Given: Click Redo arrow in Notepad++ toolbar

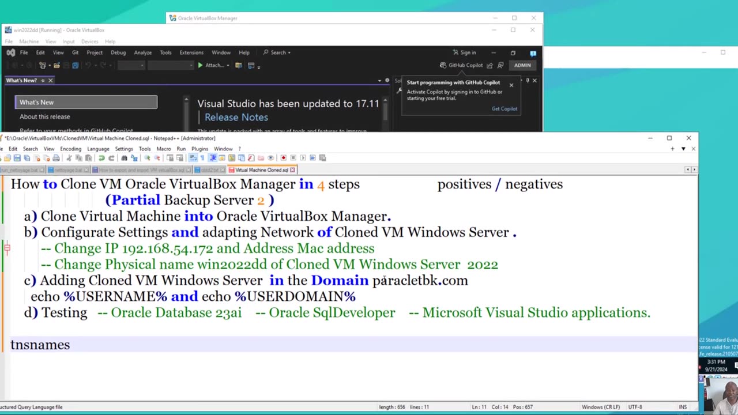Looking at the screenshot, I should [111, 158].
